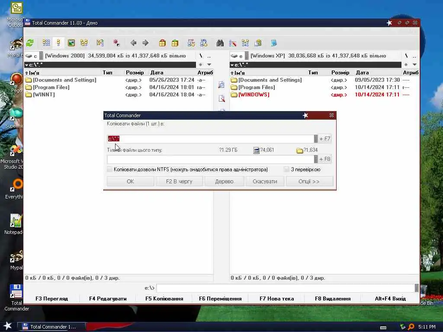
Task: Open the command line history dropdown
Action: tap(417, 288)
